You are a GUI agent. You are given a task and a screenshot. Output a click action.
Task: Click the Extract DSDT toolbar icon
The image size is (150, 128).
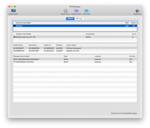click(13, 11)
